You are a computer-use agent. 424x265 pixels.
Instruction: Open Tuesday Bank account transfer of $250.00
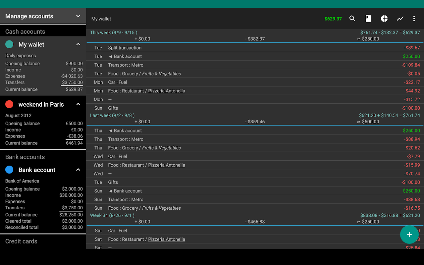[x=255, y=56]
